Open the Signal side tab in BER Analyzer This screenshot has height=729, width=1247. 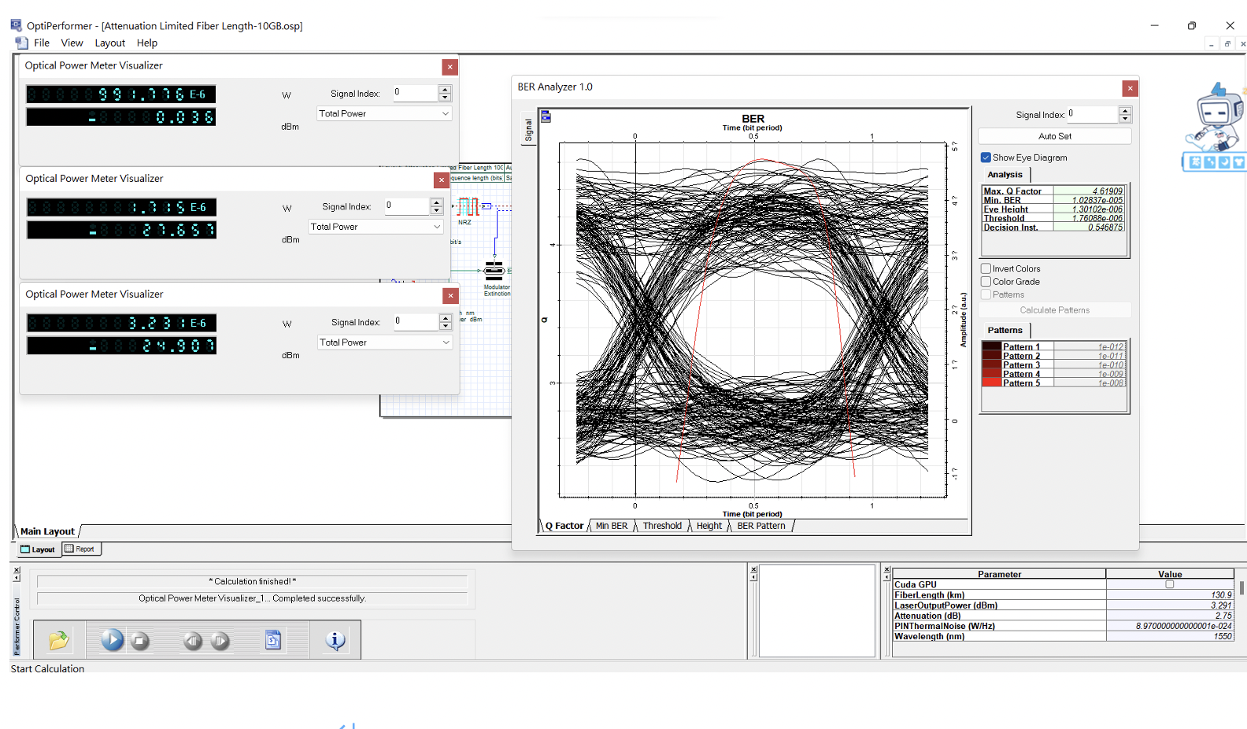(528, 131)
